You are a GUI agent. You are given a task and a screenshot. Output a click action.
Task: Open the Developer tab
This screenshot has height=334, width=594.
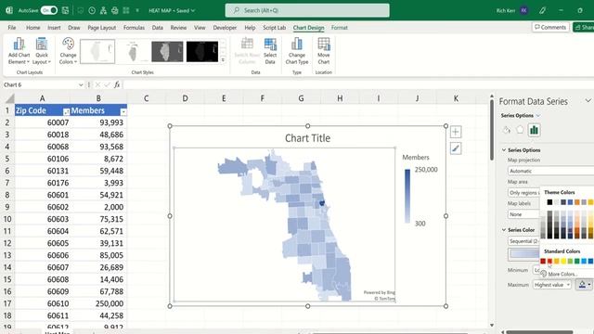(x=225, y=28)
